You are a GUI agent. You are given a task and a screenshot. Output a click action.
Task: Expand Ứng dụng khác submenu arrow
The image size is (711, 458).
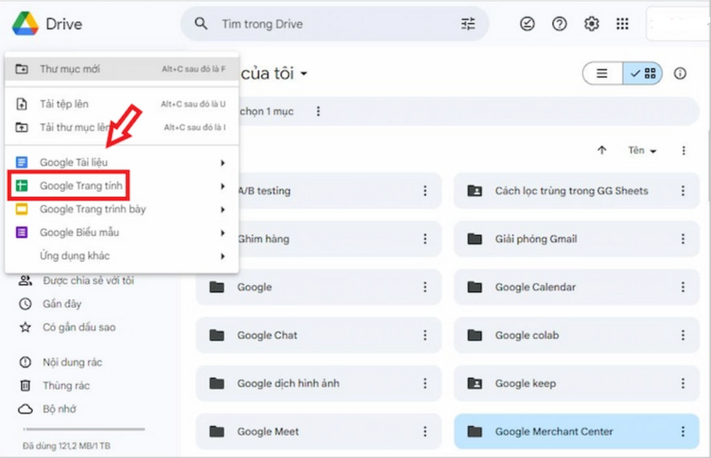tap(223, 257)
